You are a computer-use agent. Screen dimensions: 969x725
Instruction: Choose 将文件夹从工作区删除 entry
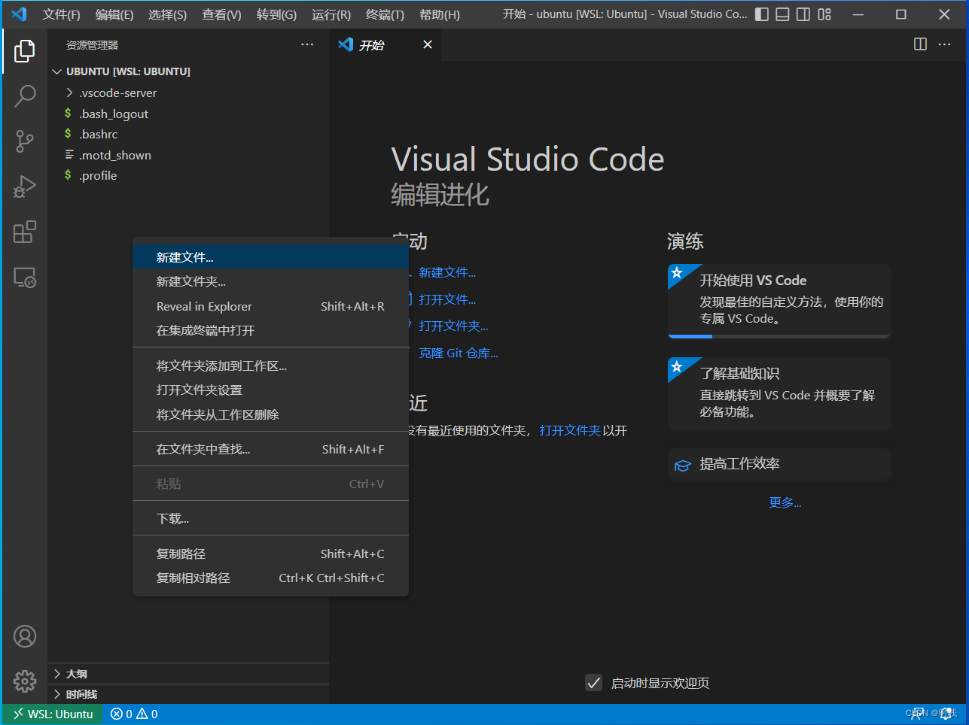click(270, 414)
